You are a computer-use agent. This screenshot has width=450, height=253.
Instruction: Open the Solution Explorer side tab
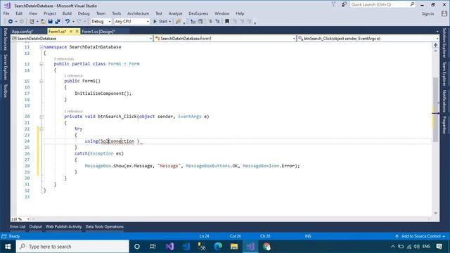pos(444,43)
